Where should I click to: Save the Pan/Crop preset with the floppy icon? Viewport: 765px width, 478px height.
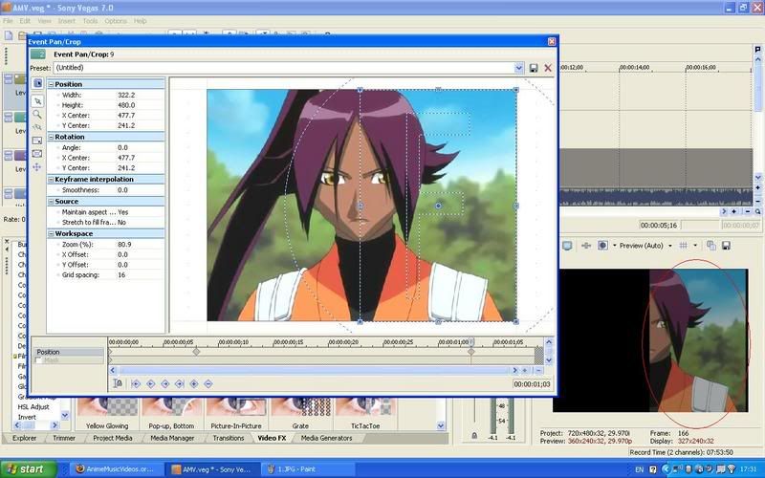[x=534, y=68]
